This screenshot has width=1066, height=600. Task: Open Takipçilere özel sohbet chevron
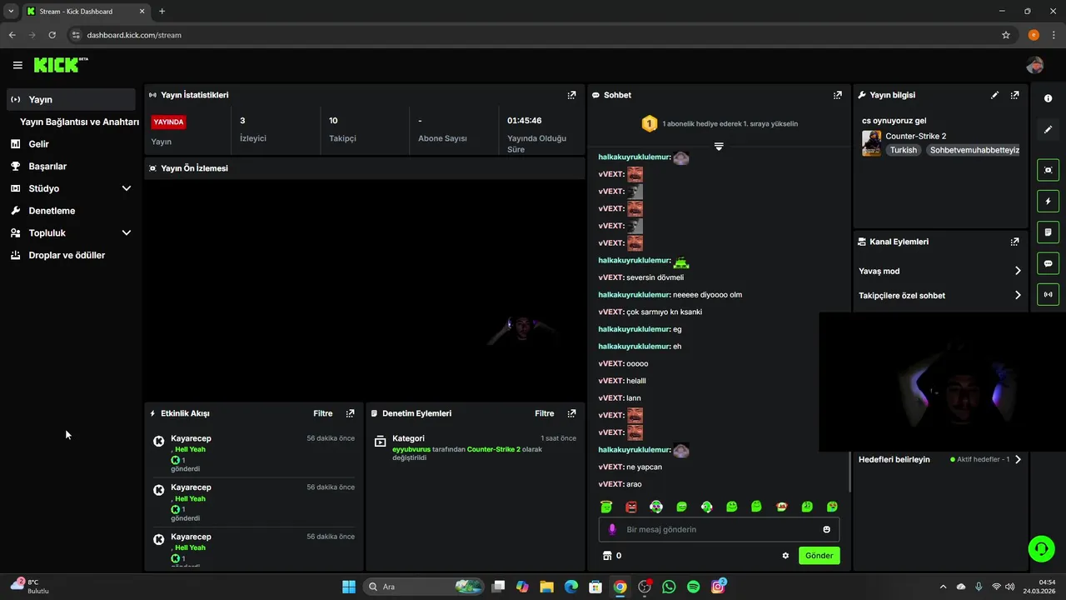tap(1018, 295)
